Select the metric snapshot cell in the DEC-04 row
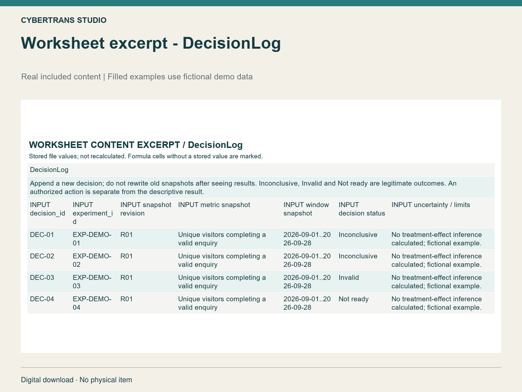The height and width of the screenshot is (392, 522). coord(222,303)
